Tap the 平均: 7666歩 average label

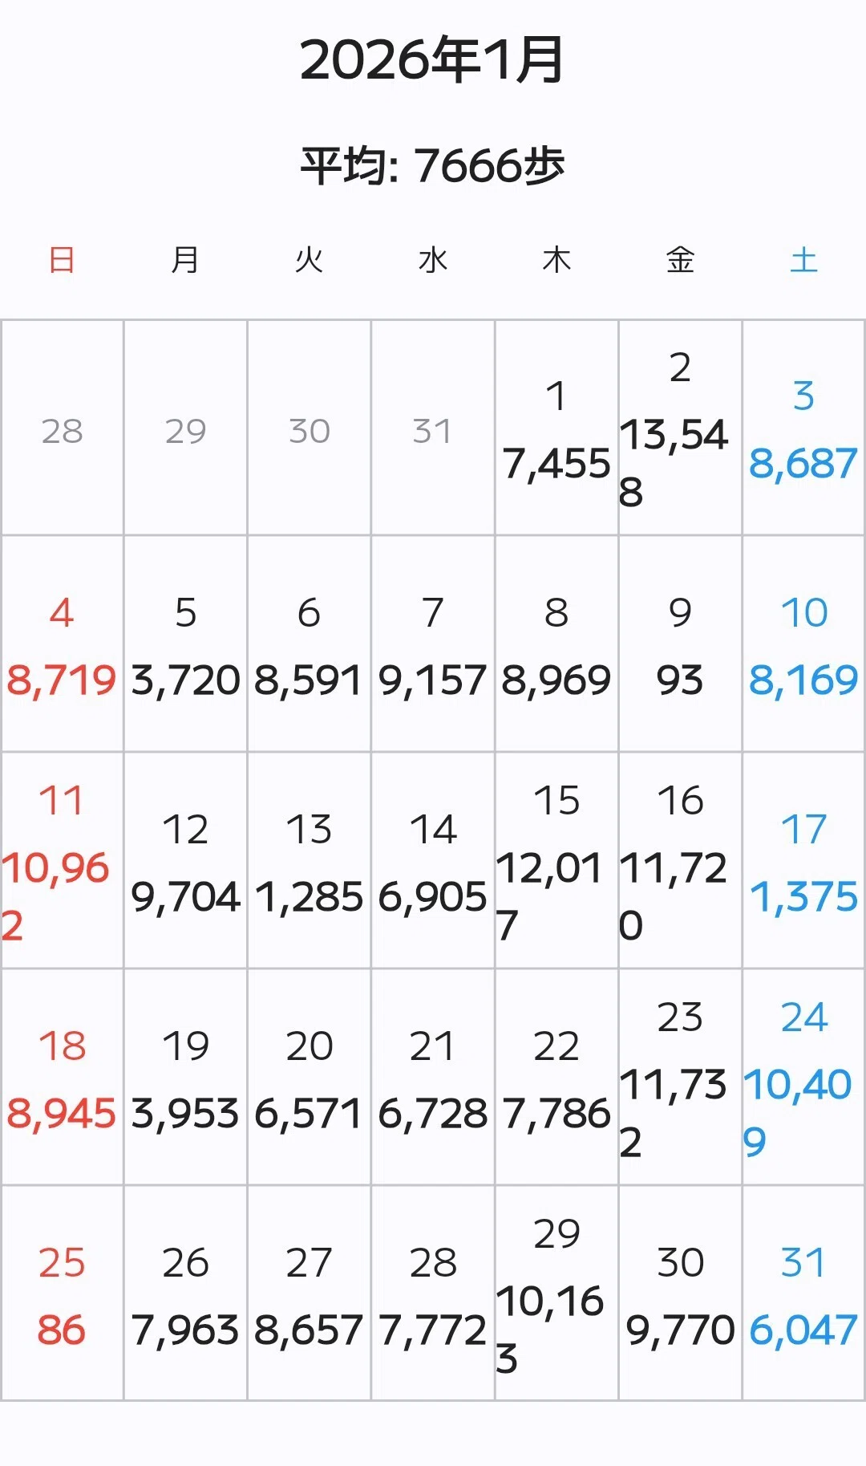(x=432, y=166)
